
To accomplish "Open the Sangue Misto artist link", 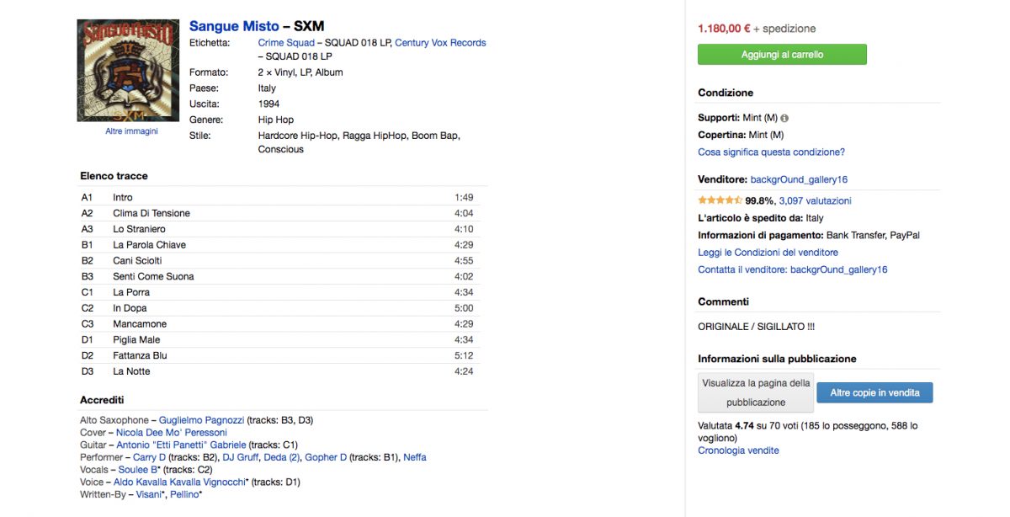I will tap(234, 26).
